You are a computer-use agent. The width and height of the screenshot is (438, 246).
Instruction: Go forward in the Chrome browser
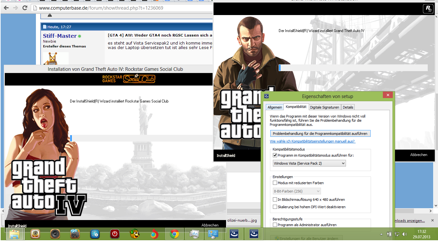click(x=15, y=8)
